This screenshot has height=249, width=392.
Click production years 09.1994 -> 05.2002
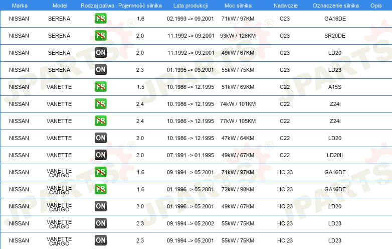coord(190,223)
